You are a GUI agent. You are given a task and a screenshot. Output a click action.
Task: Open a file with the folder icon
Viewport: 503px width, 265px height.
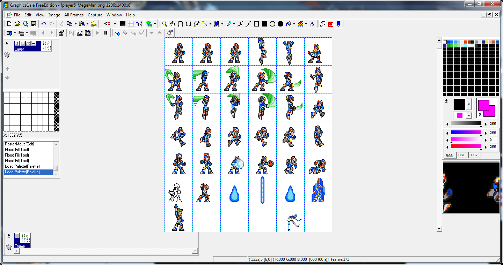17,24
